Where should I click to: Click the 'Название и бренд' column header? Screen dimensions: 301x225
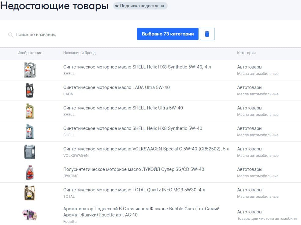pyautogui.click(x=80, y=53)
